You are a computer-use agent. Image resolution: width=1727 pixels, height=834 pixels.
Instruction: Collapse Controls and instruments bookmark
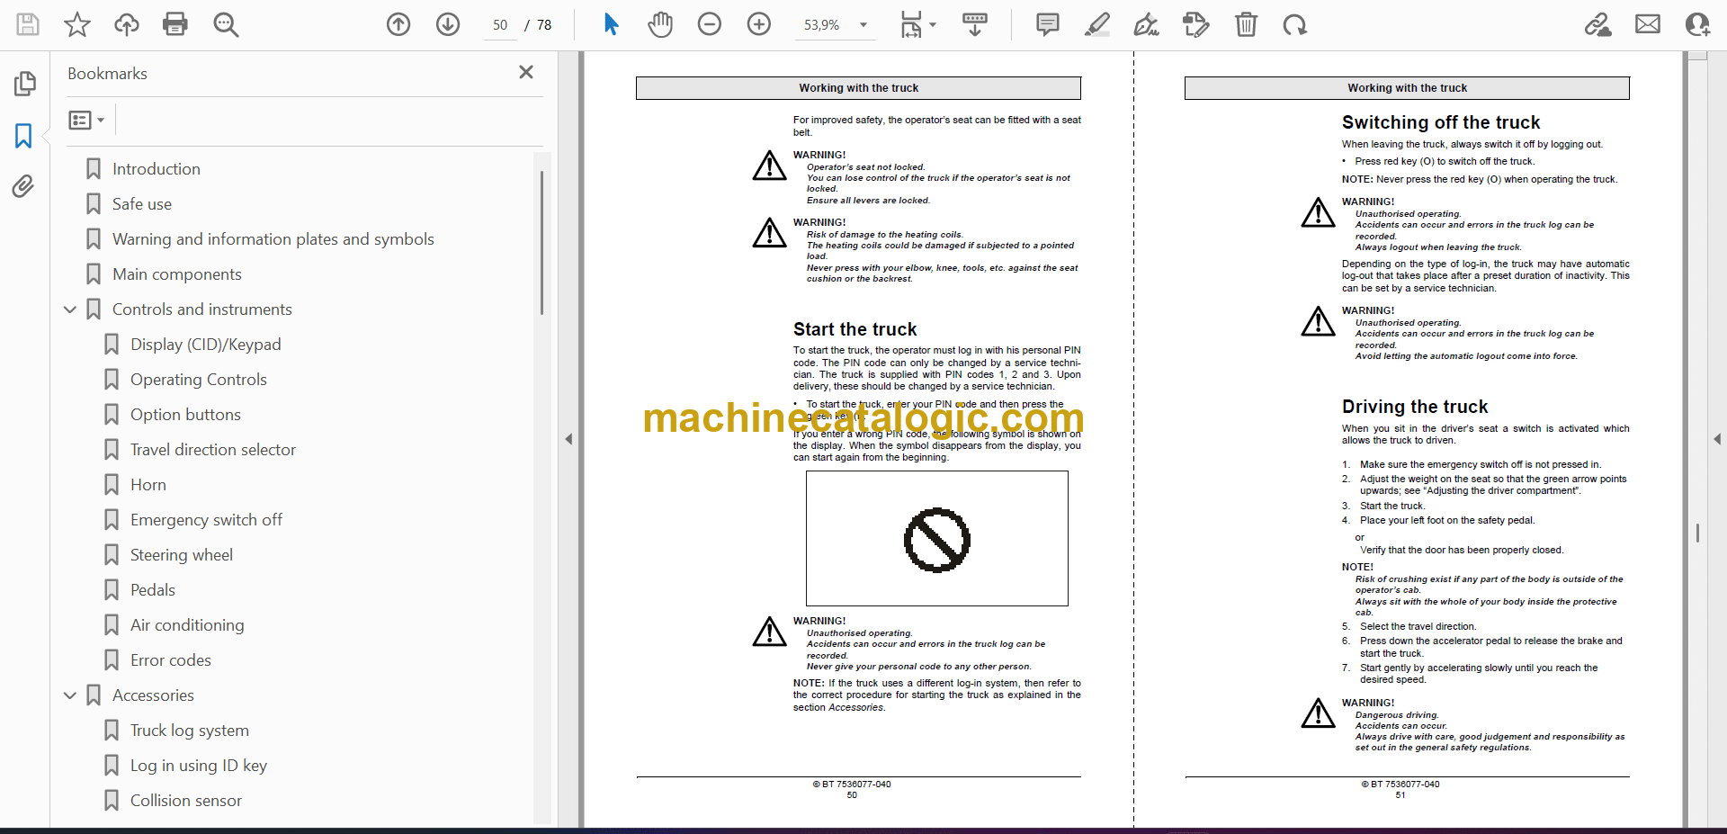click(x=70, y=309)
